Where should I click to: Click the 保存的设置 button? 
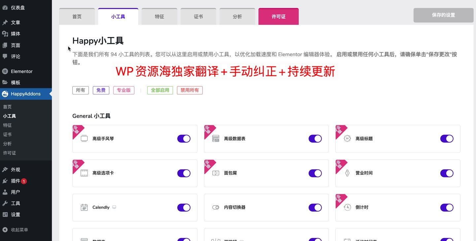click(443, 15)
